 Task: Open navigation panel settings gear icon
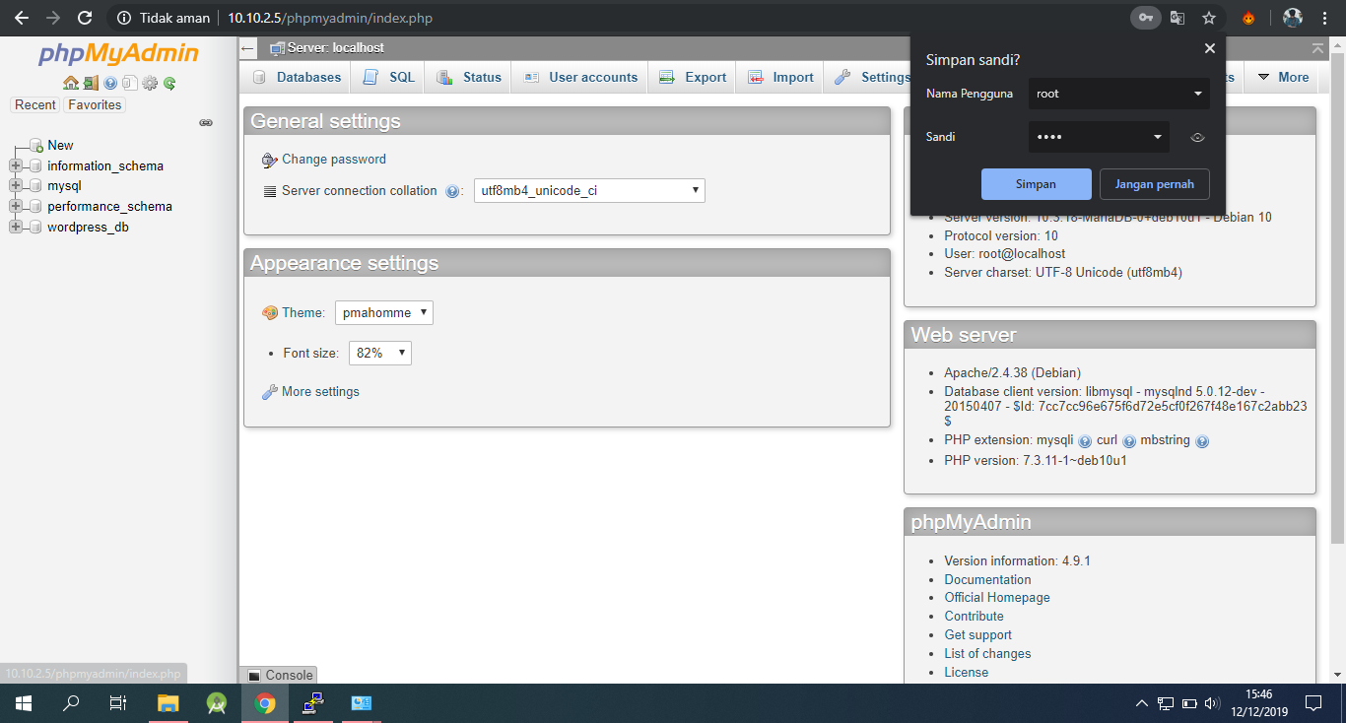[150, 83]
